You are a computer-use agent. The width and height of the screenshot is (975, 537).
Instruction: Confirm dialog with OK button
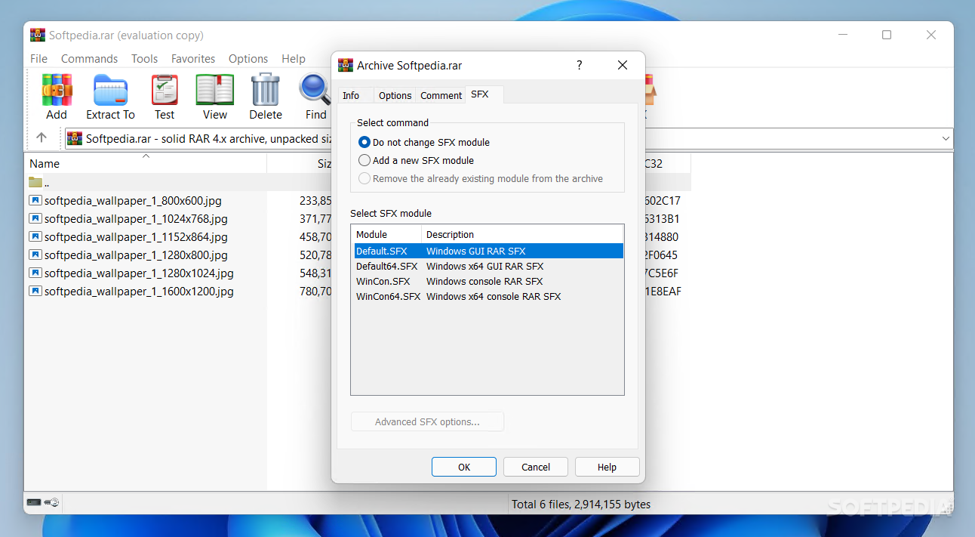point(464,467)
